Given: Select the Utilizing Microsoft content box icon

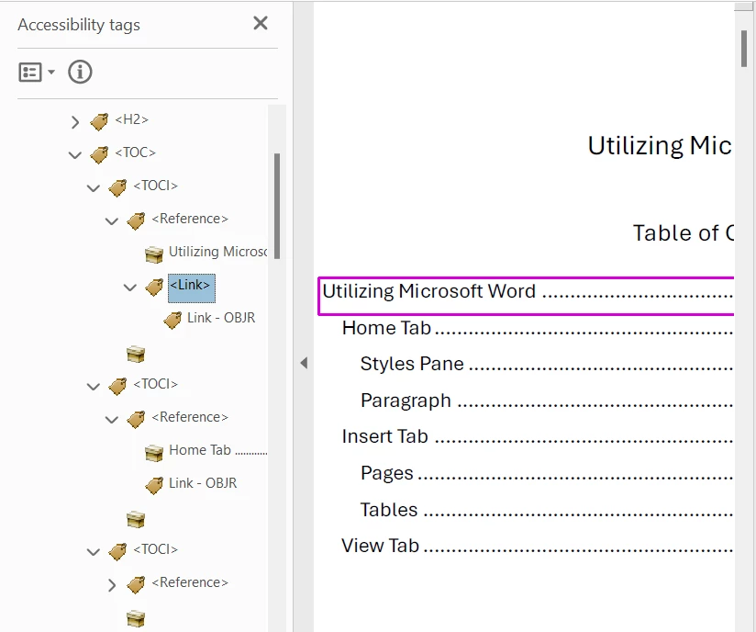Looking at the screenshot, I should (x=154, y=254).
